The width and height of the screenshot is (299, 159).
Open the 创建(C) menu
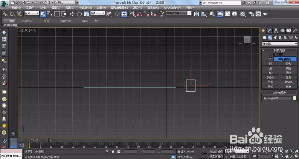(70, 8)
